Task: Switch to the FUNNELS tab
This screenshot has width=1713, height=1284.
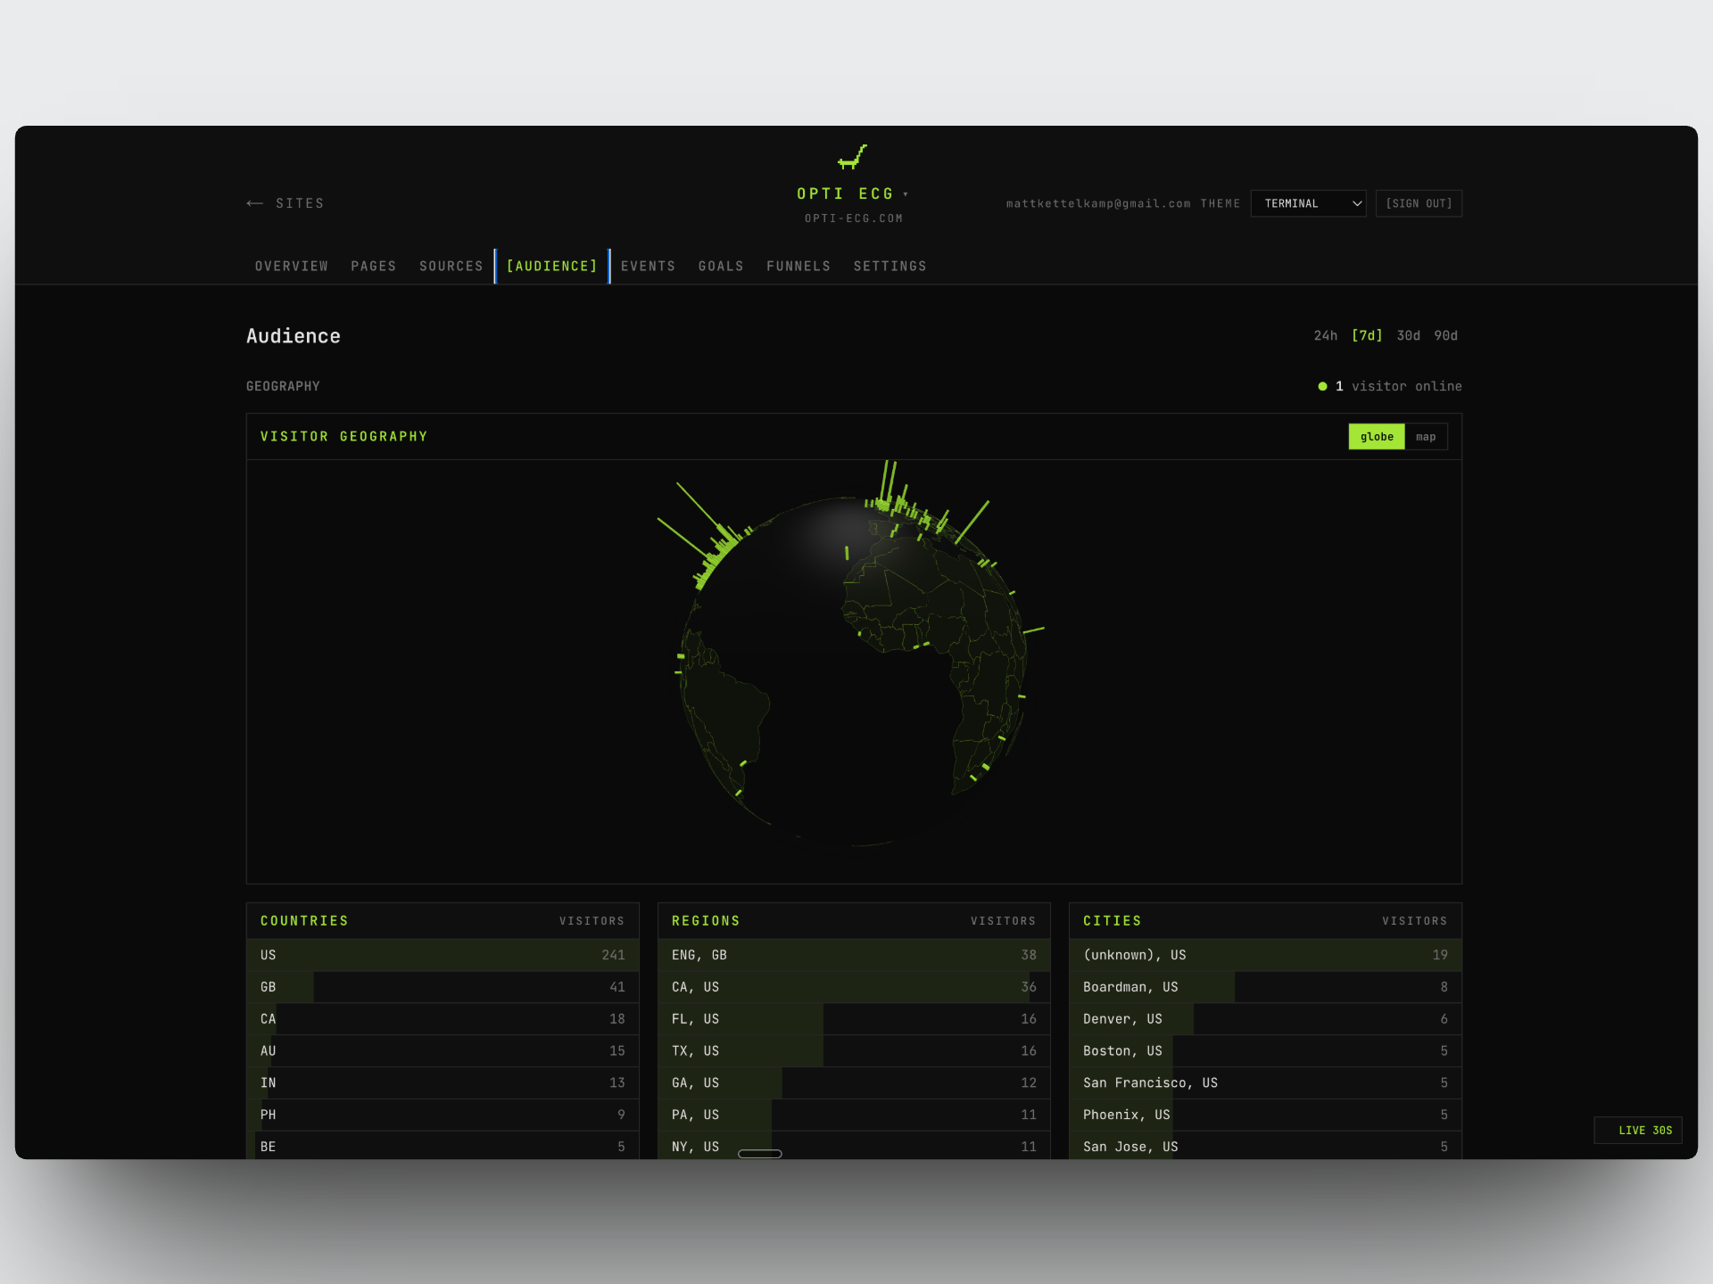Action: 799,266
